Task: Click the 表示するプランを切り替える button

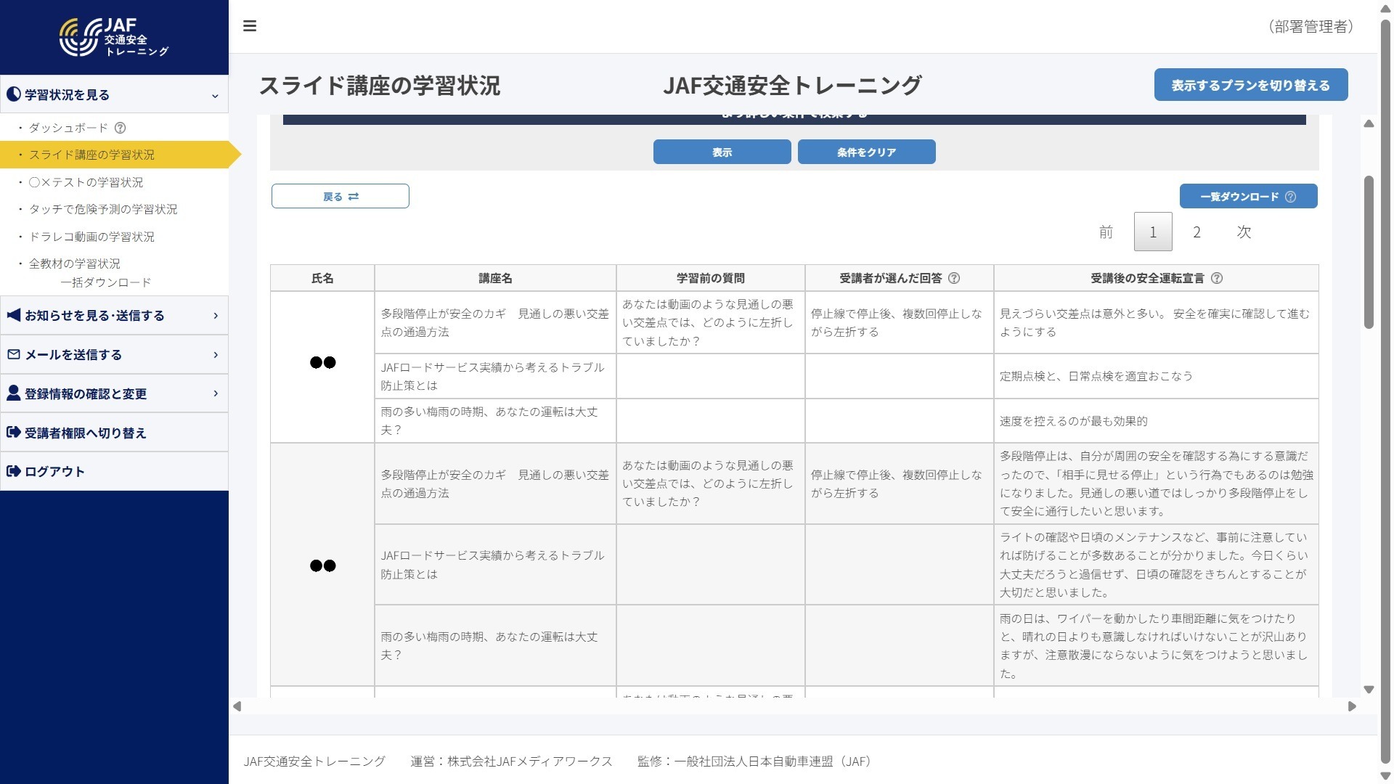Action: tap(1251, 85)
